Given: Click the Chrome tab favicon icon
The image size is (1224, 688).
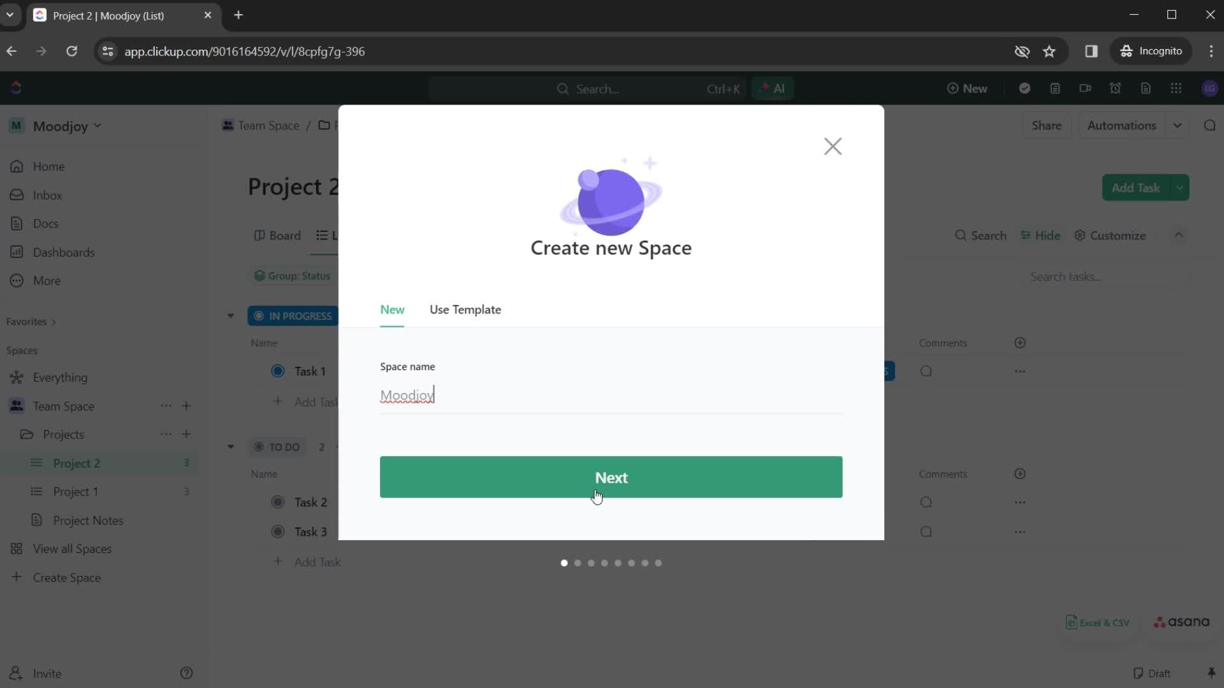Looking at the screenshot, I should [x=40, y=16].
